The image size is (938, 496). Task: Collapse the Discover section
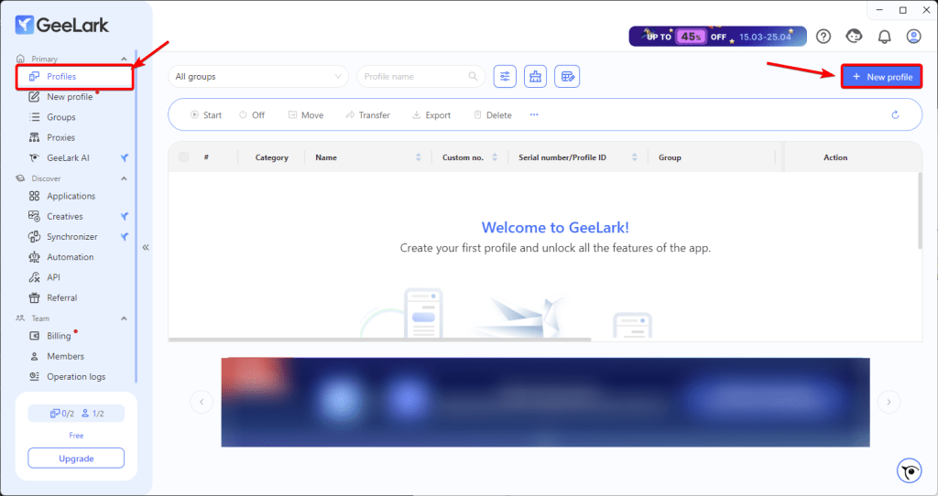click(124, 178)
